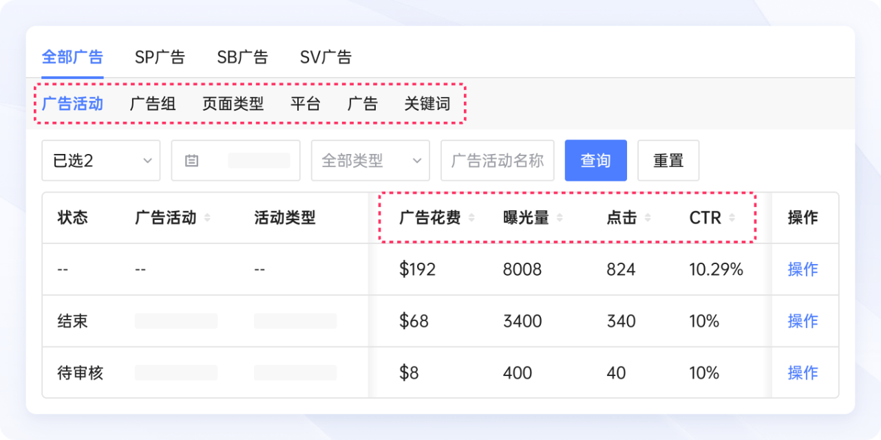Viewport: 881px width, 440px height.
Task: Sort by the 广告花费 column arrows
Action: tap(471, 218)
